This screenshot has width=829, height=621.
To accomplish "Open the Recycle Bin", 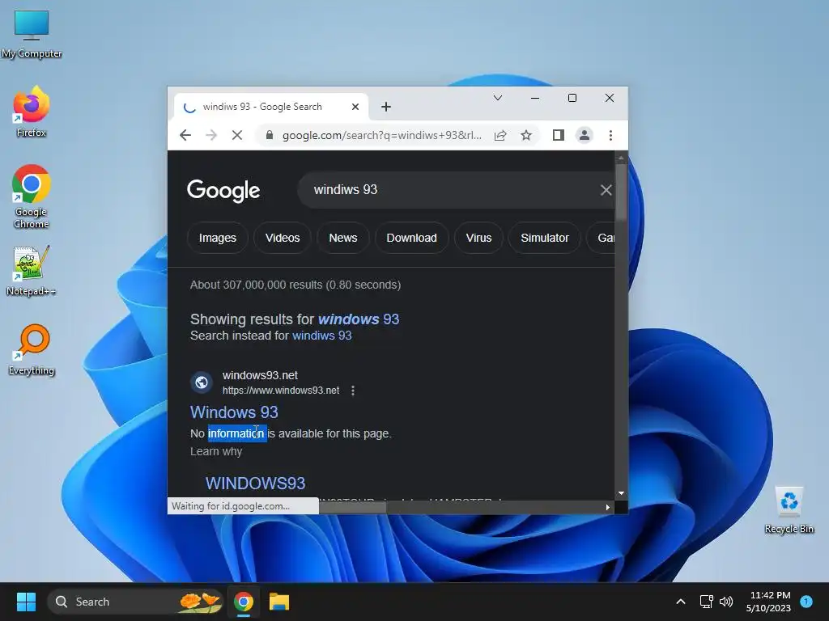I will tap(789, 509).
